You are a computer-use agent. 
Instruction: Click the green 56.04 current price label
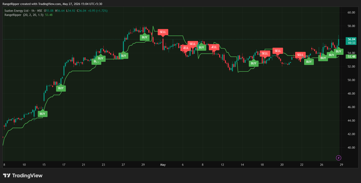click(x=351, y=39)
